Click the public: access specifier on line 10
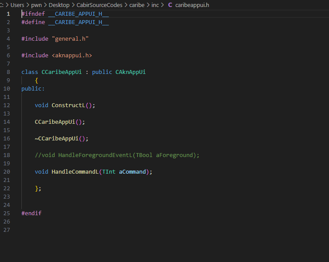Image resolution: width=329 pixels, height=262 pixels. coord(33,89)
